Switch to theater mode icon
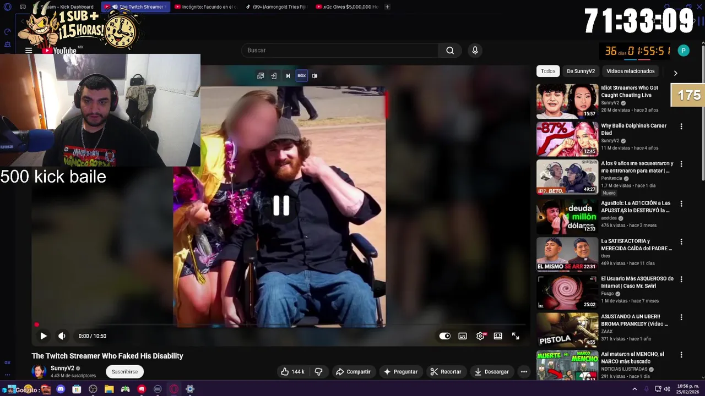 (498, 336)
